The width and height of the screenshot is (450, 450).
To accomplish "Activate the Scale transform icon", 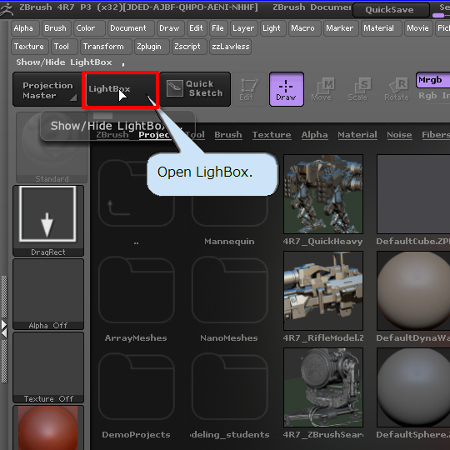I will (357, 89).
